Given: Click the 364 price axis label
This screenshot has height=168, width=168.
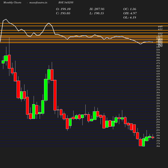Looking at the screenshot, I should (x=158, y=93).
